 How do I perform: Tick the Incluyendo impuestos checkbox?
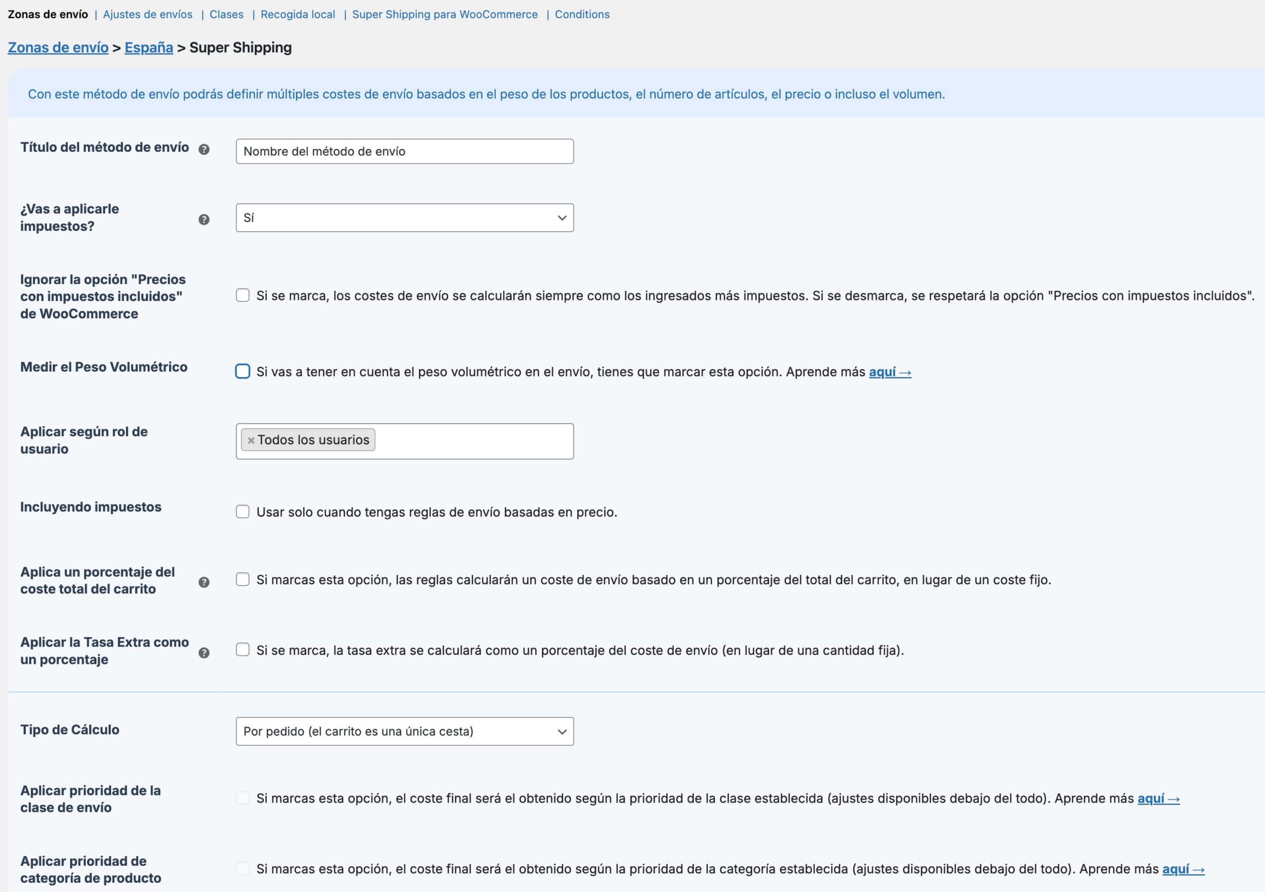click(243, 512)
